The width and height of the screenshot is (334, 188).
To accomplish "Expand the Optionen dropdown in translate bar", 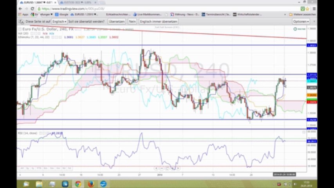I will tap(301, 21).
